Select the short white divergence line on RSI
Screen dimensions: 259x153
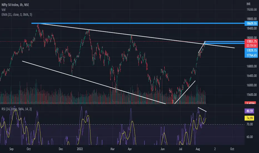pos(202,110)
